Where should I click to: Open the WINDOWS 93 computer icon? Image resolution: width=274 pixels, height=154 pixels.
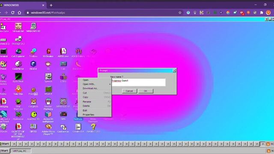click(33, 27)
